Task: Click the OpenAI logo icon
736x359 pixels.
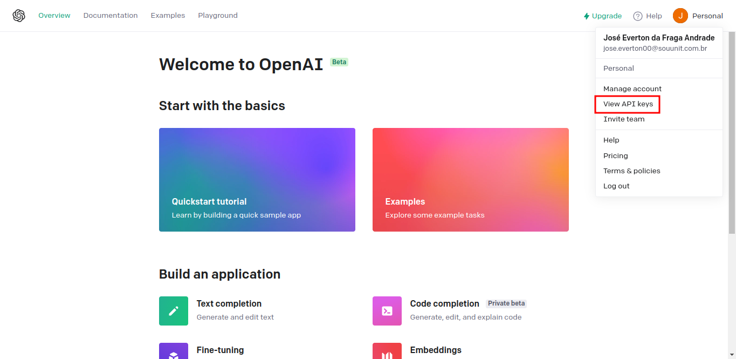Action: [x=19, y=16]
